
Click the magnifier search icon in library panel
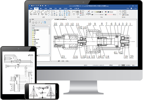click(42, 22)
